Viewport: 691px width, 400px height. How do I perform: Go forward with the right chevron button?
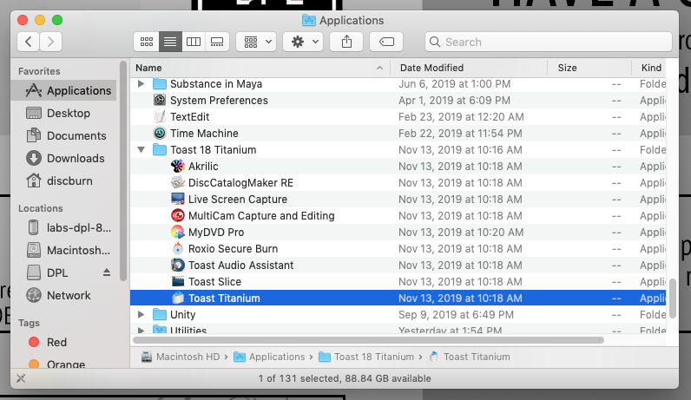coord(50,42)
